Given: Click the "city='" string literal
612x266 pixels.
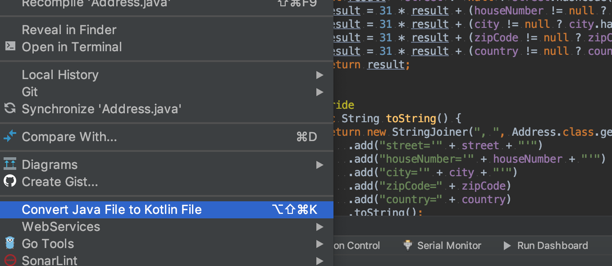Looking at the screenshot, I should click(404, 173).
